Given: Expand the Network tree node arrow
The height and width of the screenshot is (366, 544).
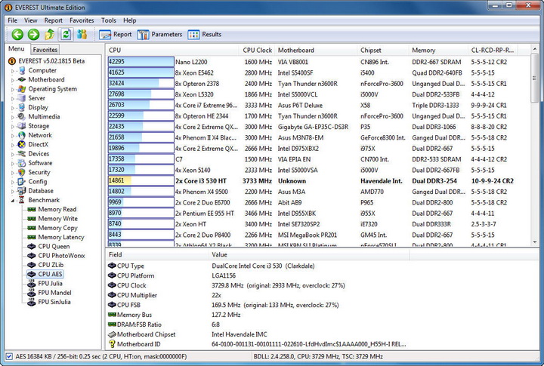Looking at the screenshot, I should pyautogui.click(x=13, y=136).
